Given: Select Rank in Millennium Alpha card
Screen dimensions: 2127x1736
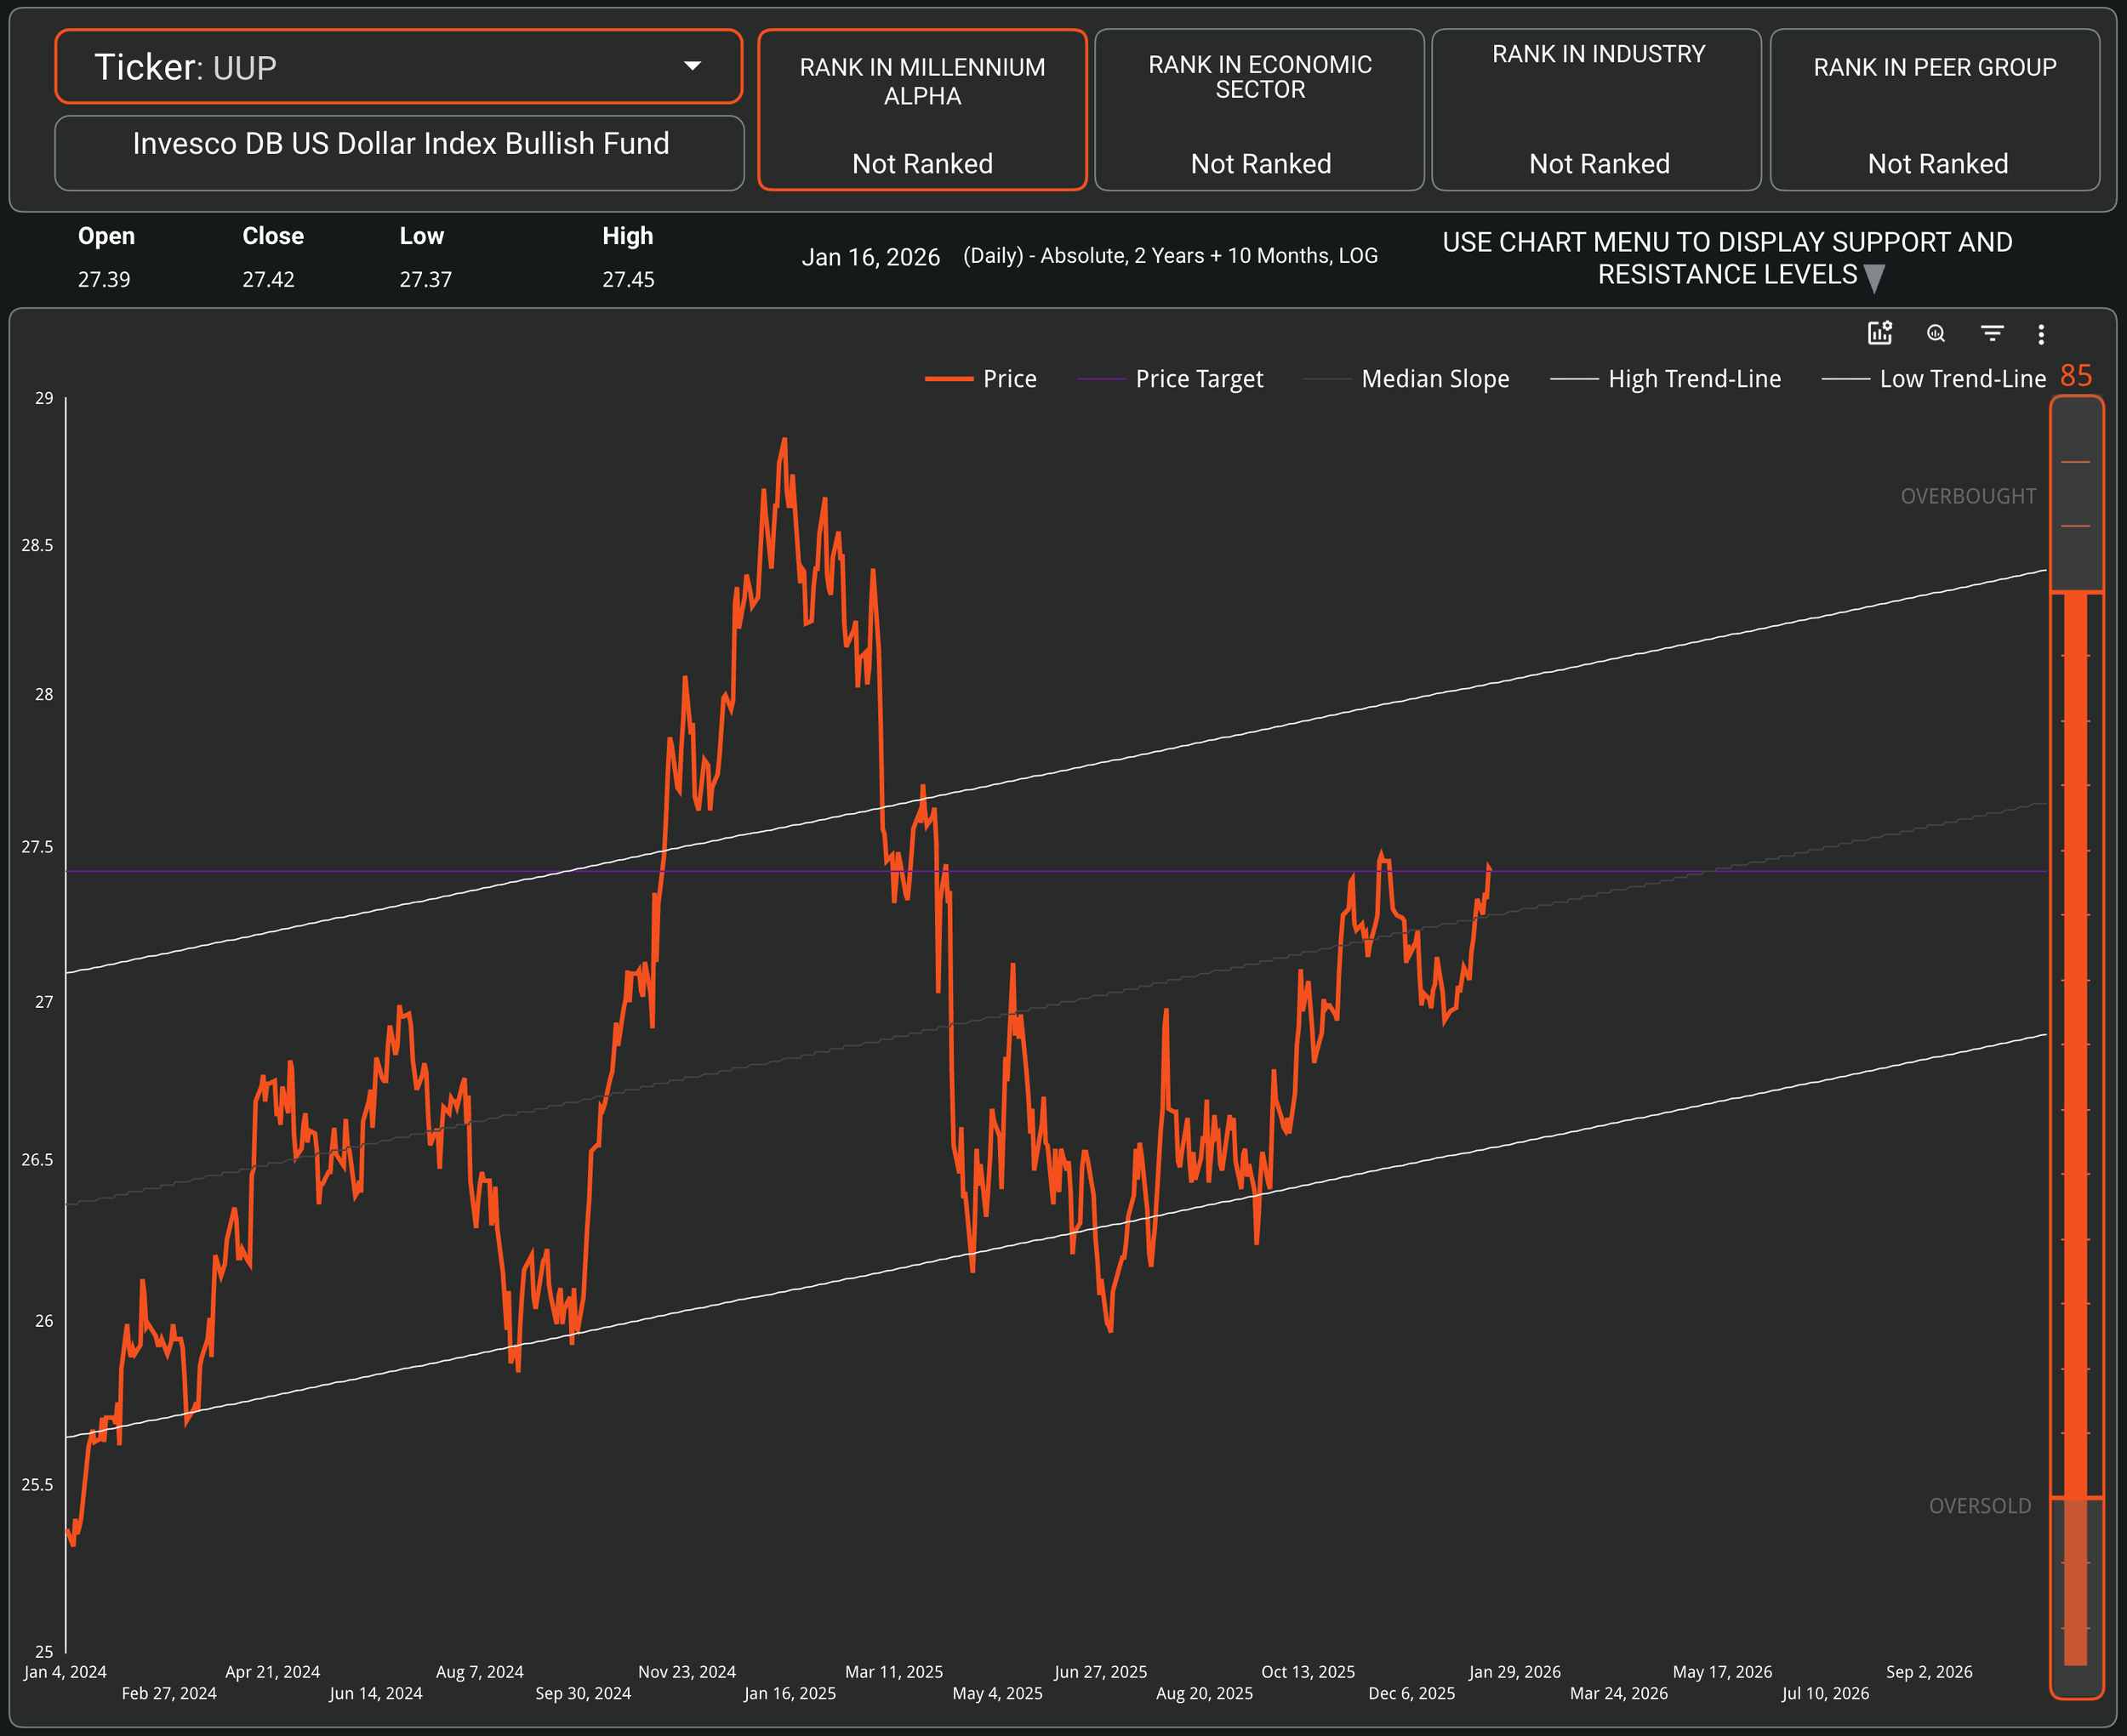Looking at the screenshot, I should coord(922,110).
